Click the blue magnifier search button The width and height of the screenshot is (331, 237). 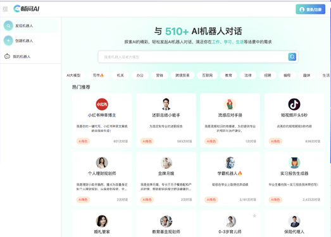pyautogui.click(x=292, y=57)
